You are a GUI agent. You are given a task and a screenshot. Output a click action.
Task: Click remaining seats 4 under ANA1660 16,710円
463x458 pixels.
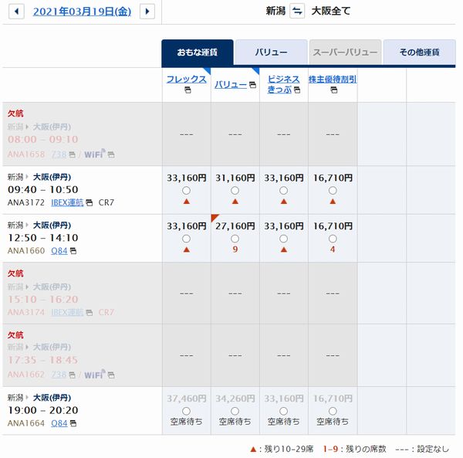click(333, 249)
